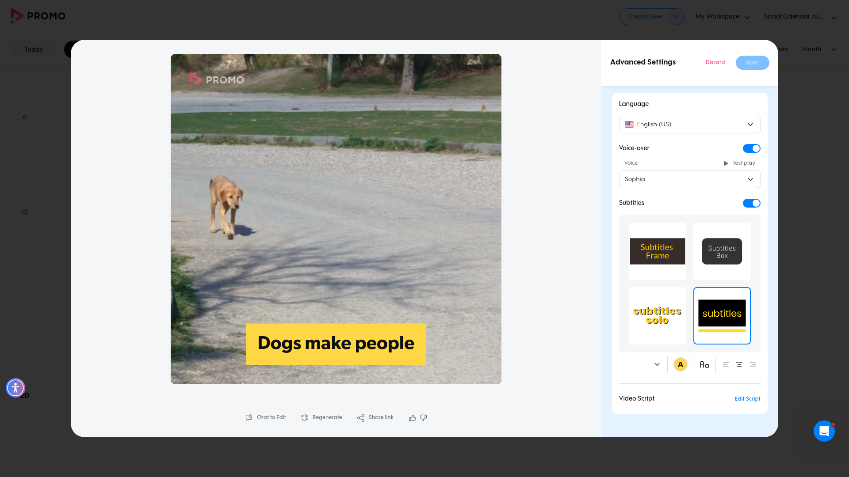Click the thumbs up icon
The height and width of the screenshot is (477, 849).
point(412,418)
